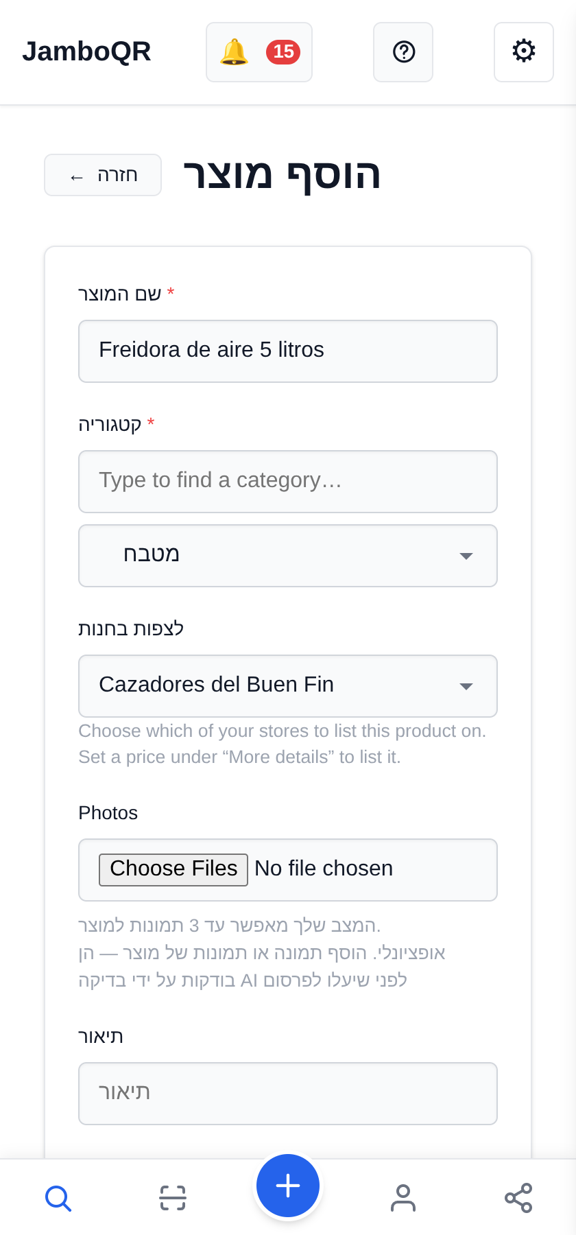Open notifications bell with 15 badge
The width and height of the screenshot is (576, 1235).
coord(259,52)
